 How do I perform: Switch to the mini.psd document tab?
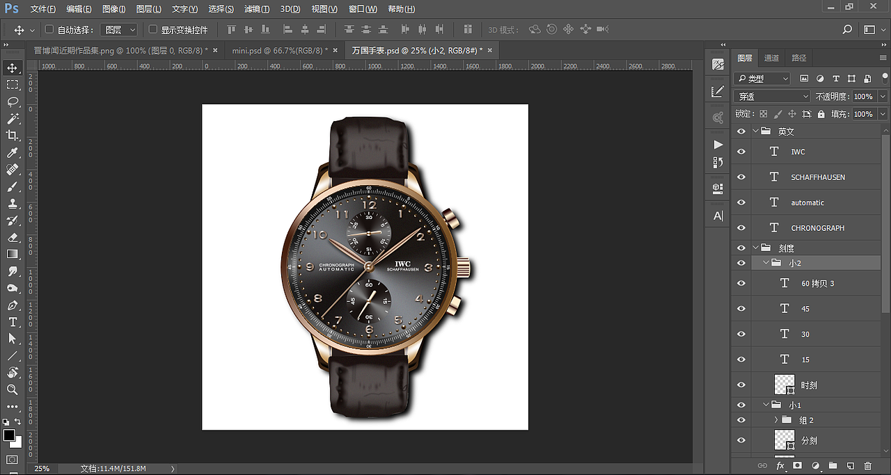279,51
